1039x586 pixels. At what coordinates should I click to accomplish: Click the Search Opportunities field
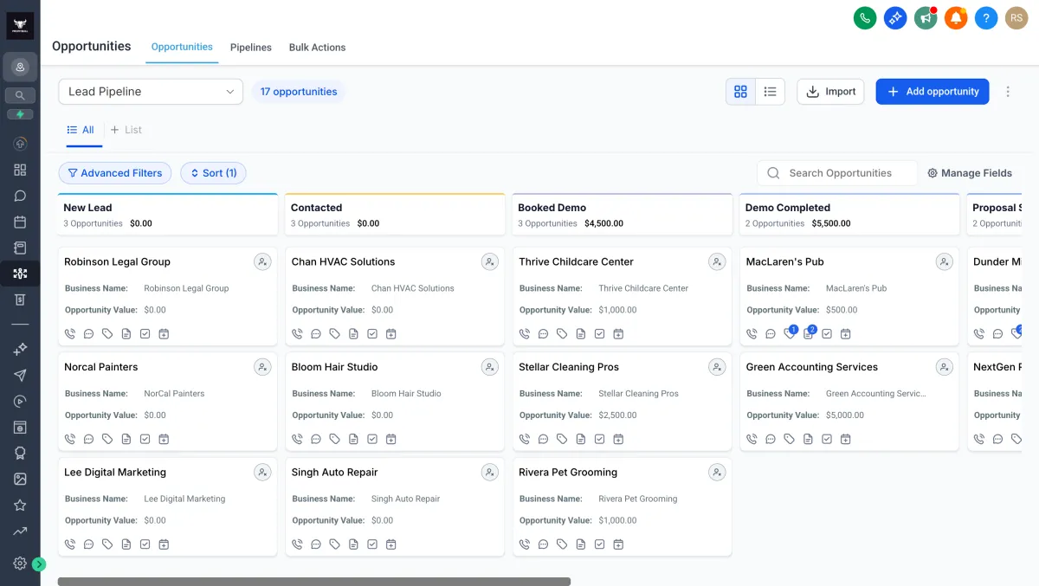pos(840,173)
